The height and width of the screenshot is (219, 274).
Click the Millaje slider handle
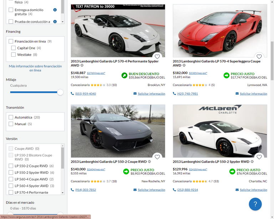coord(60,92)
